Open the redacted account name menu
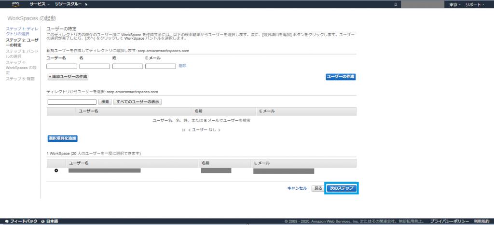Image resolution: width=494 pixels, height=225 pixels. pos(423,5)
